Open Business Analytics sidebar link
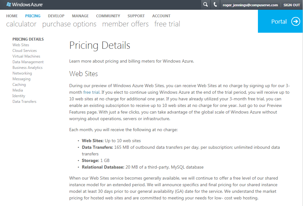This screenshot has width=303, height=206. click(x=27, y=68)
